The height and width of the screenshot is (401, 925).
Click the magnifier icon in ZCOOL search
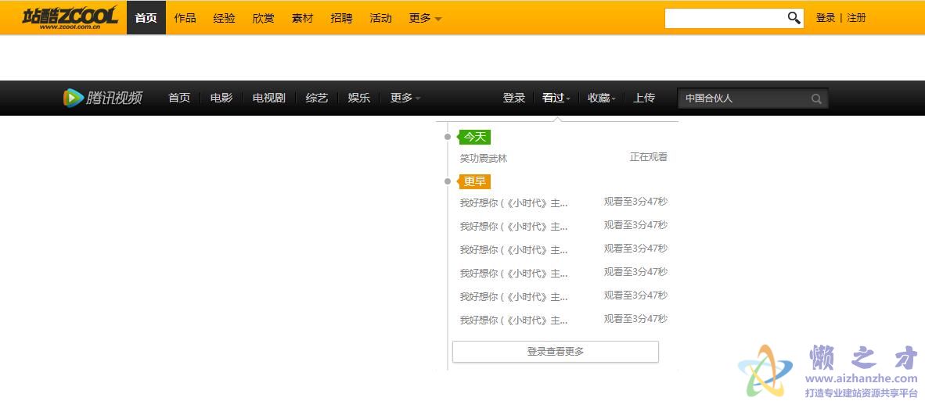click(794, 18)
